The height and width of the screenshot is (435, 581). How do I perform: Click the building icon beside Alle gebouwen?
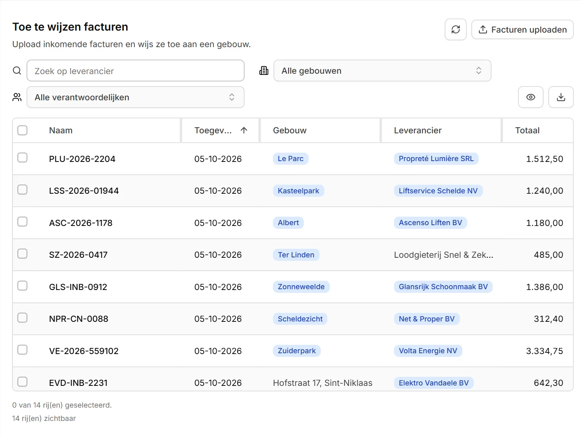coord(264,70)
